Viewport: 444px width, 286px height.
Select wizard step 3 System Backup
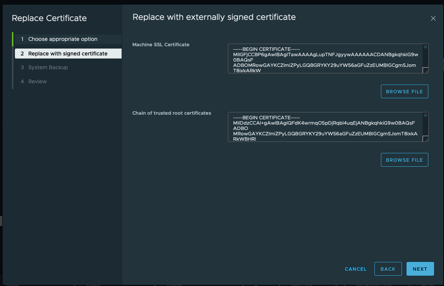pos(48,67)
